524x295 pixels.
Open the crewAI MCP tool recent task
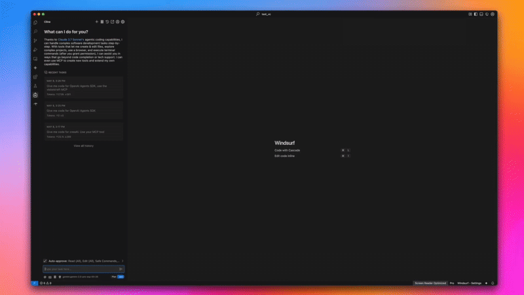(x=84, y=132)
